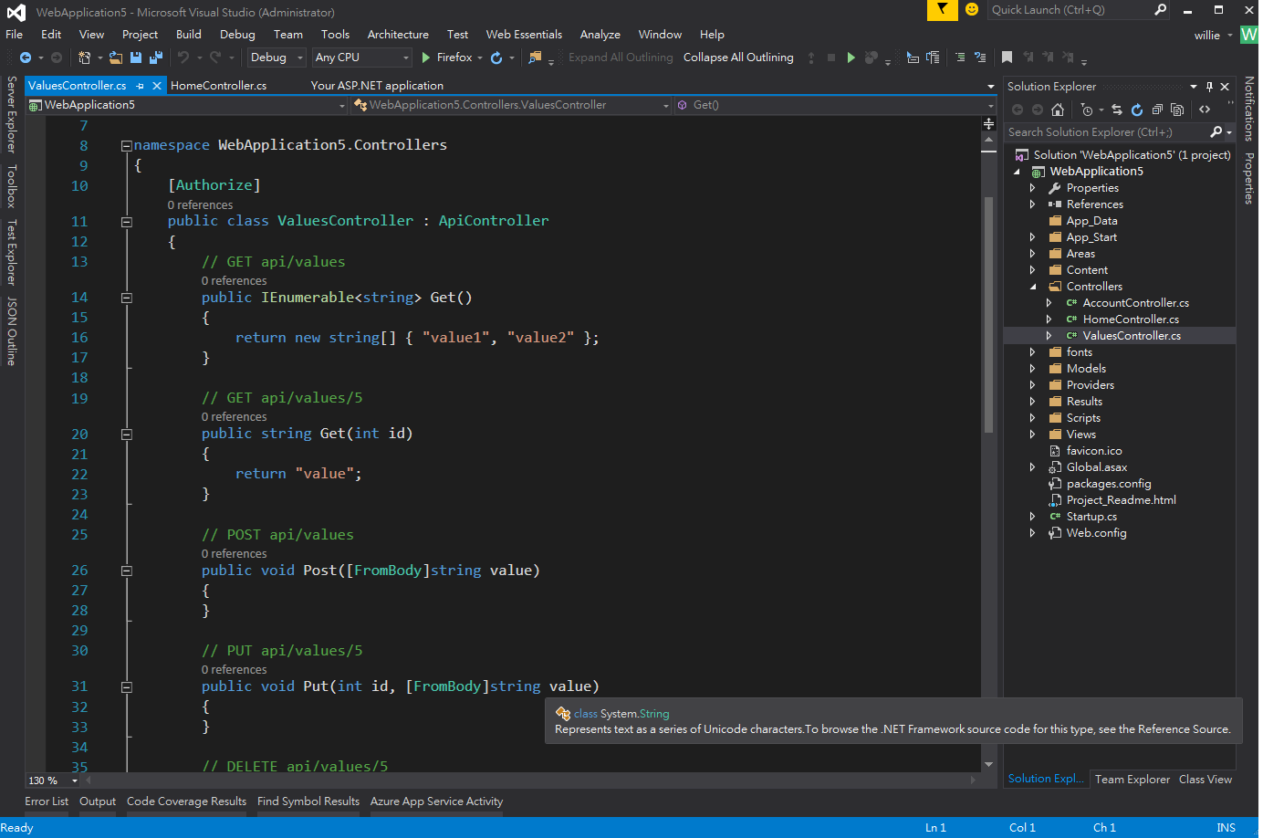The width and height of the screenshot is (1263, 838).
Task: Collapse the ValuesController class outlining box
Action: point(127,222)
